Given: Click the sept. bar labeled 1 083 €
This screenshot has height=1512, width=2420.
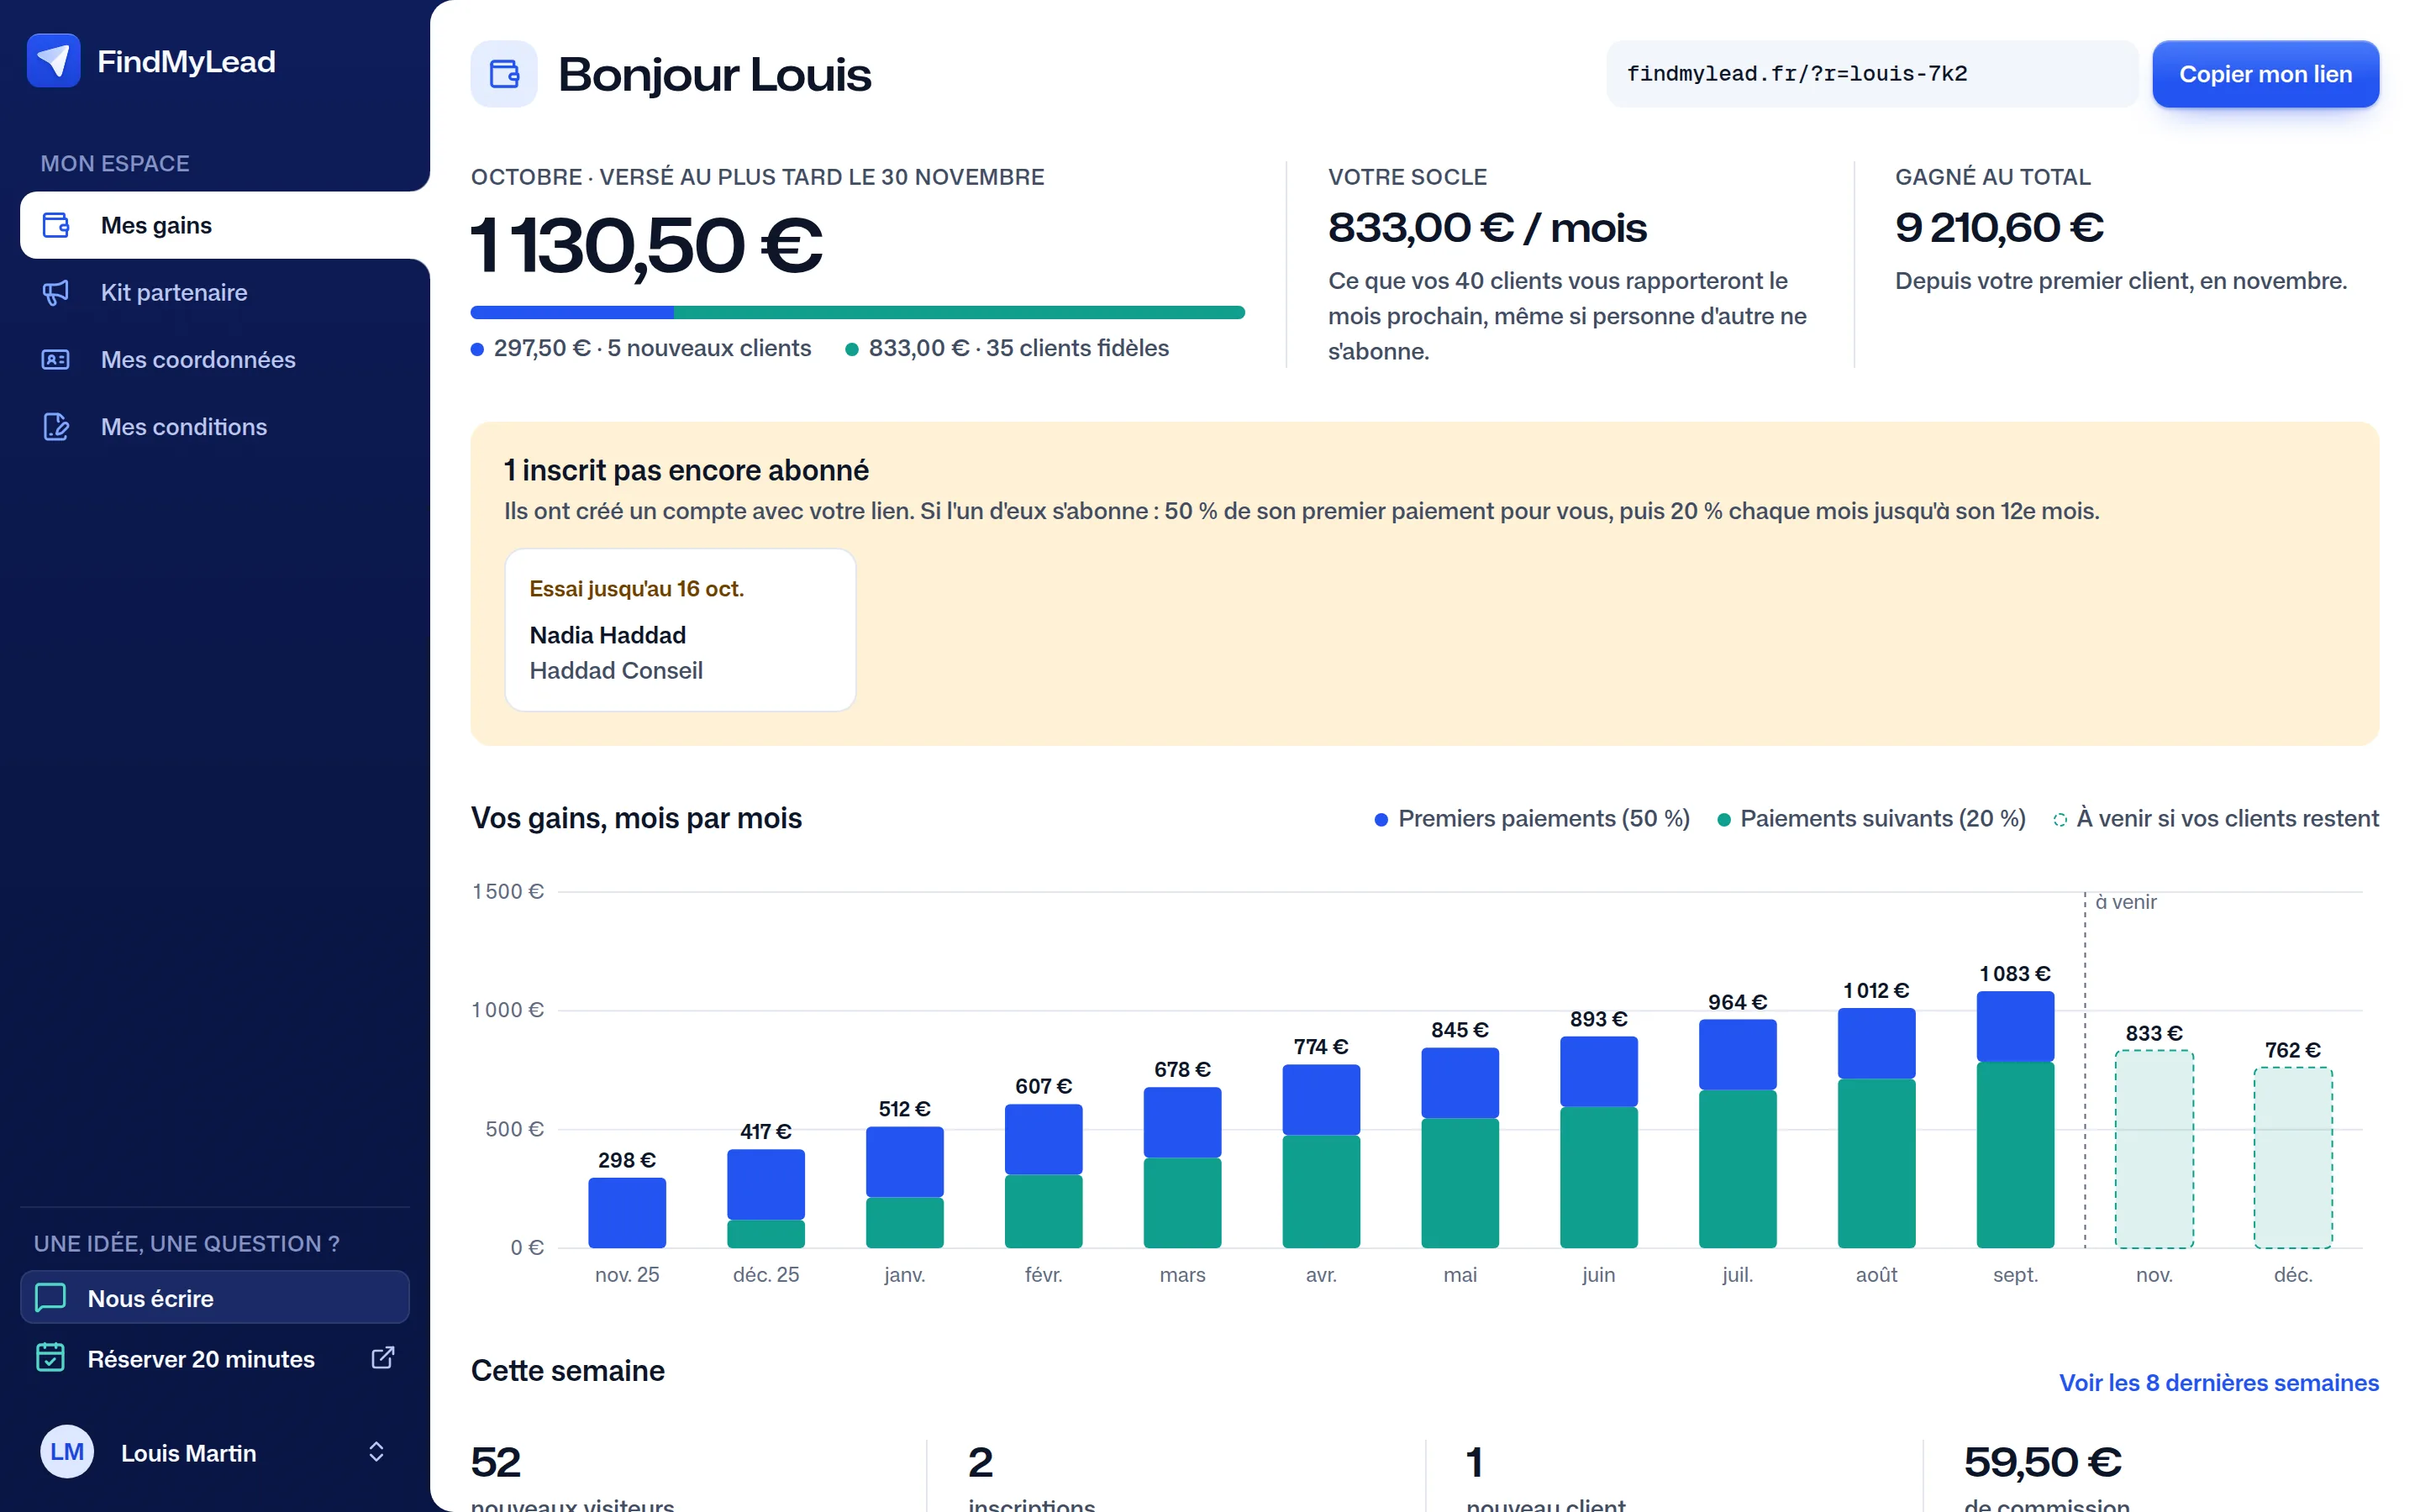Looking at the screenshot, I should pyautogui.click(x=2015, y=1119).
